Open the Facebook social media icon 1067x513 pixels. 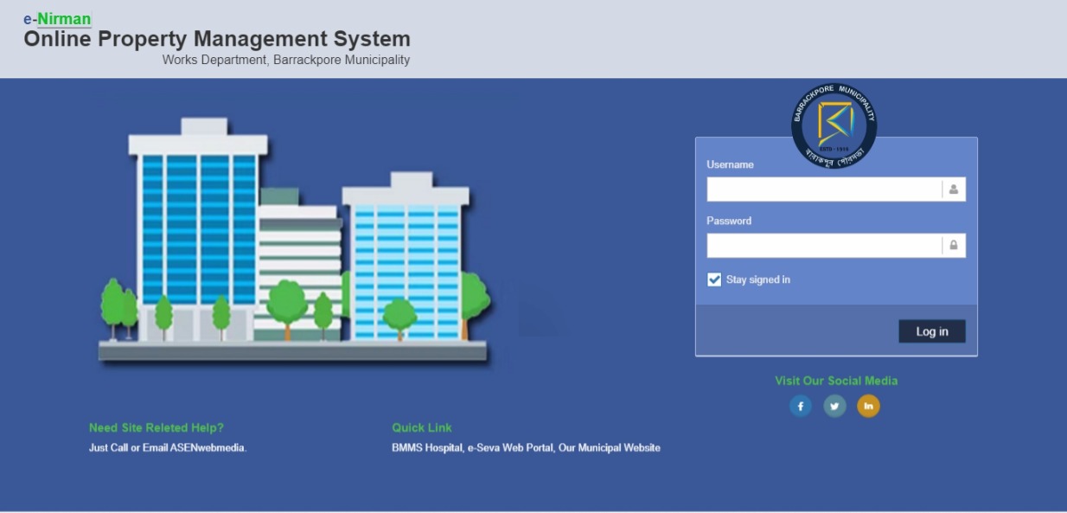(801, 406)
